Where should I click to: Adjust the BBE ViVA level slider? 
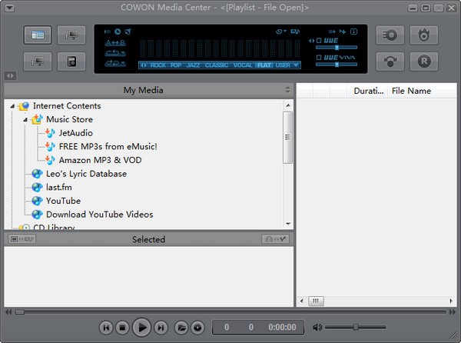[337, 64]
